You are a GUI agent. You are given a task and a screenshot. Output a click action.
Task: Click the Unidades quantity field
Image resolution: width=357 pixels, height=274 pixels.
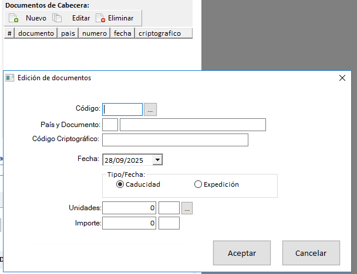click(x=129, y=208)
